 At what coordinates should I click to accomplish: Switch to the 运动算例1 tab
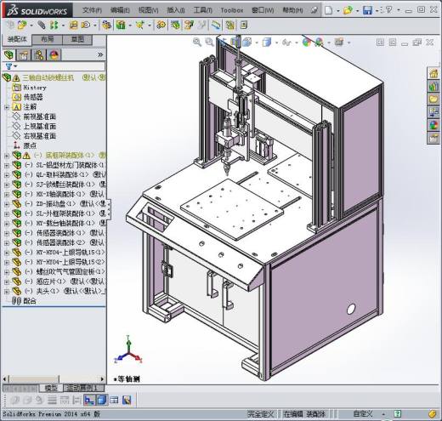(83, 388)
